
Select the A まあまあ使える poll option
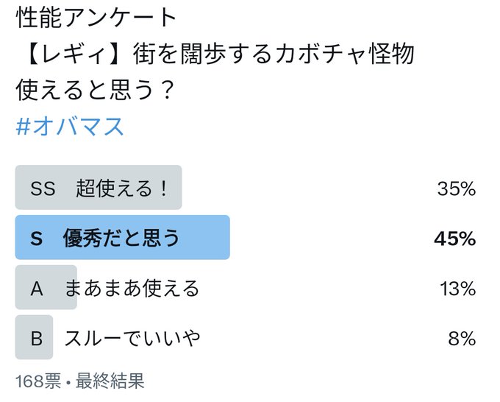[x=246, y=287]
